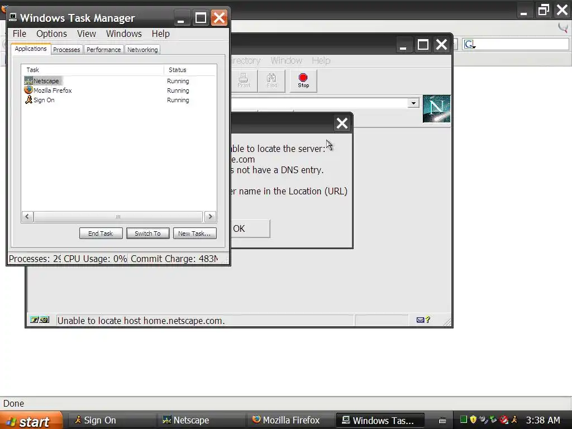This screenshot has width=572, height=429.
Task: Click the Find binoculars icon in Netscape
Action: [x=272, y=80]
